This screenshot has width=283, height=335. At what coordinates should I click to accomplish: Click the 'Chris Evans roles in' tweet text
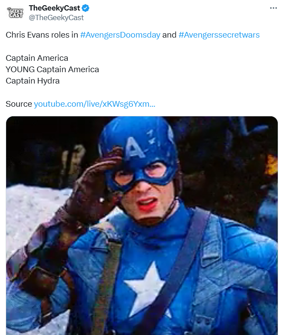(42, 35)
